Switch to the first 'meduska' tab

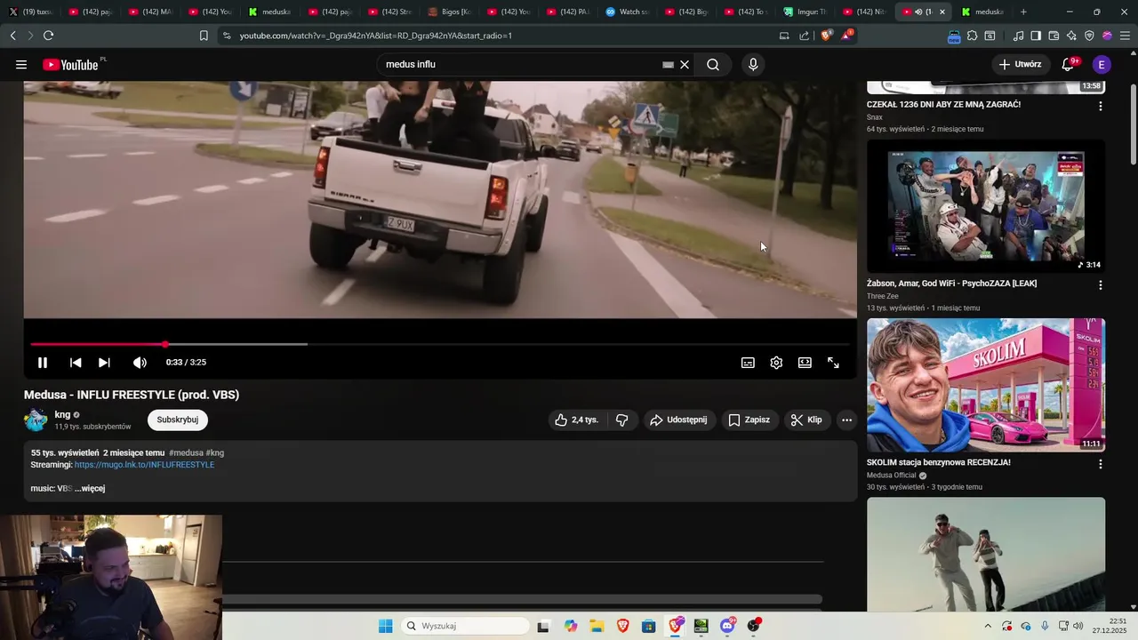click(270, 12)
